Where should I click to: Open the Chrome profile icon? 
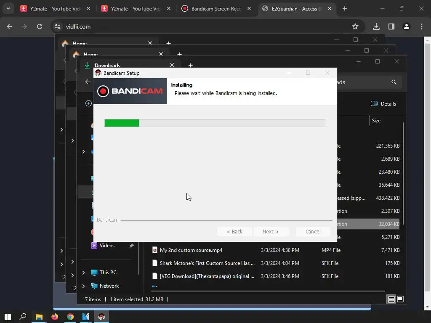point(406,26)
